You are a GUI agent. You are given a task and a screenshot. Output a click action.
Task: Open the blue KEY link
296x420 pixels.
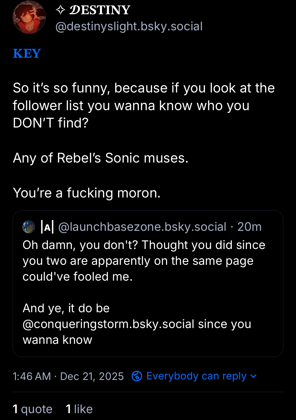coord(27,53)
